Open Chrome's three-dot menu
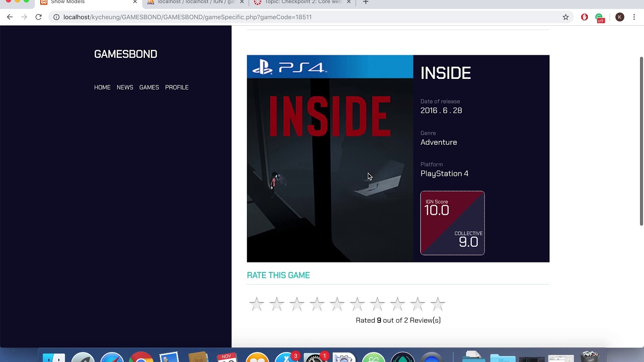 point(635,17)
